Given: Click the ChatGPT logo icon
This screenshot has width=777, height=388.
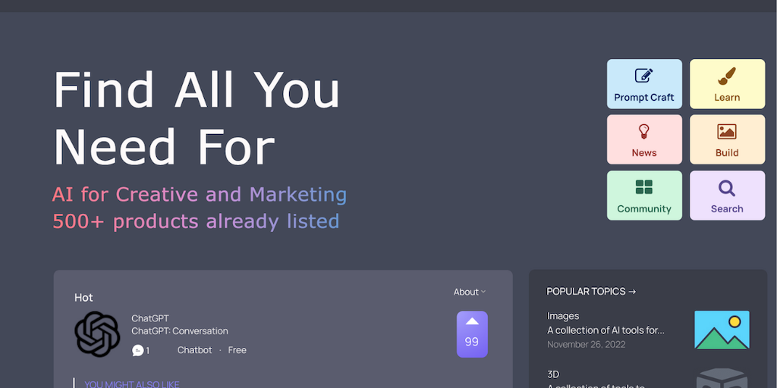Looking at the screenshot, I should coord(97,334).
